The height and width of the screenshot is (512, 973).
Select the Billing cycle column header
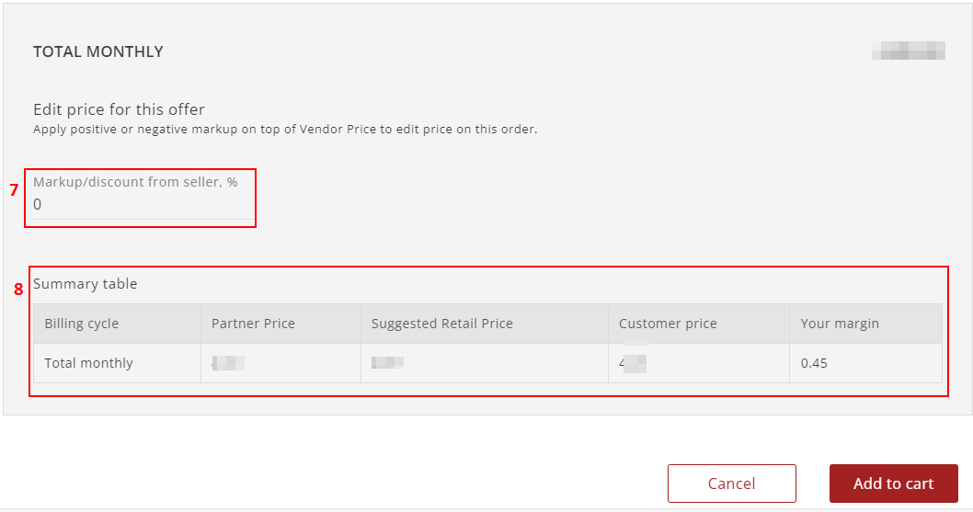(118, 324)
